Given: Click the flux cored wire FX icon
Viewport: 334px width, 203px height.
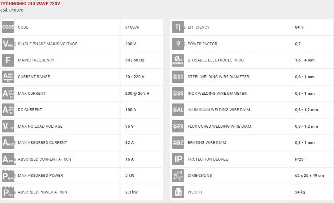Looking at the screenshot, I should click(x=178, y=126).
